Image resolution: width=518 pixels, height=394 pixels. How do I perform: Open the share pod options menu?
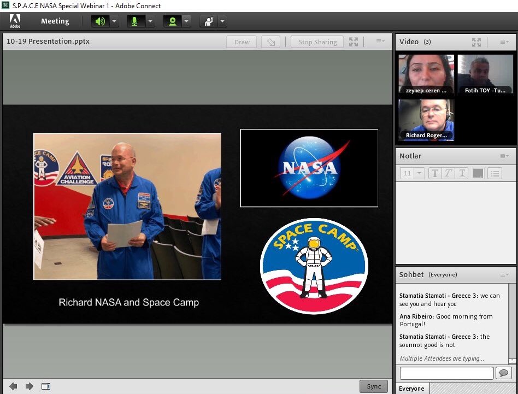(x=380, y=42)
